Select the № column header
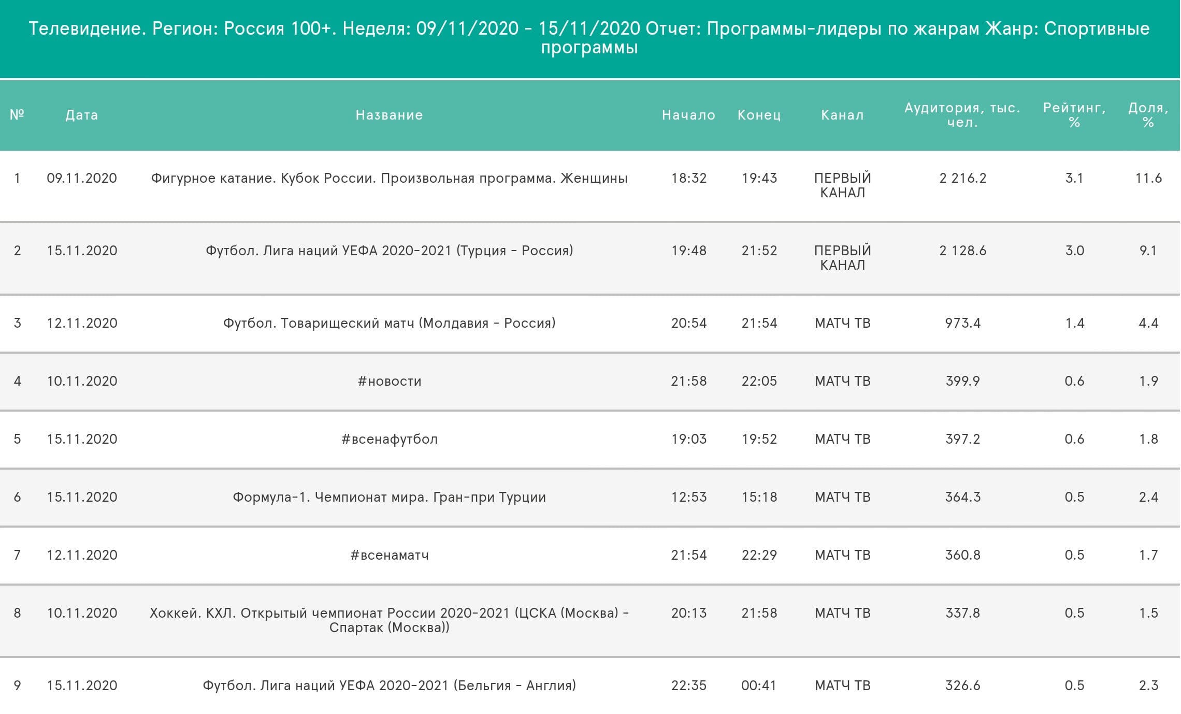The image size is (1181, 714). [x=17, y=114]
